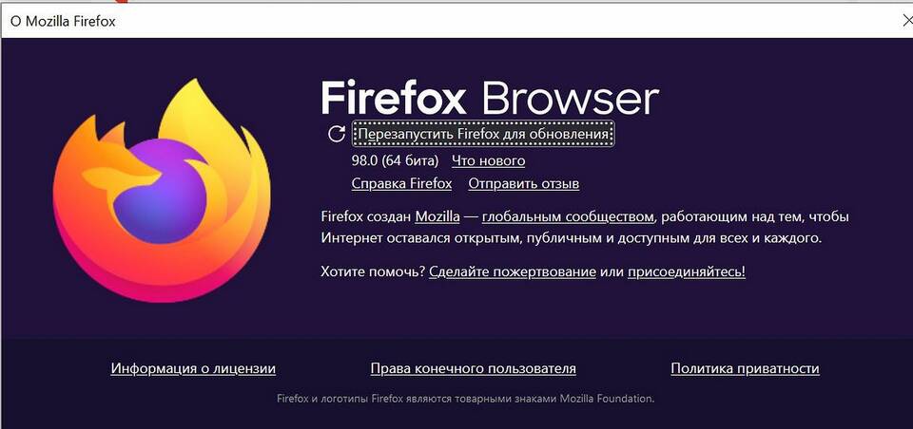
Task: Click the Сделайте пожертвование link
Action: 513,271
